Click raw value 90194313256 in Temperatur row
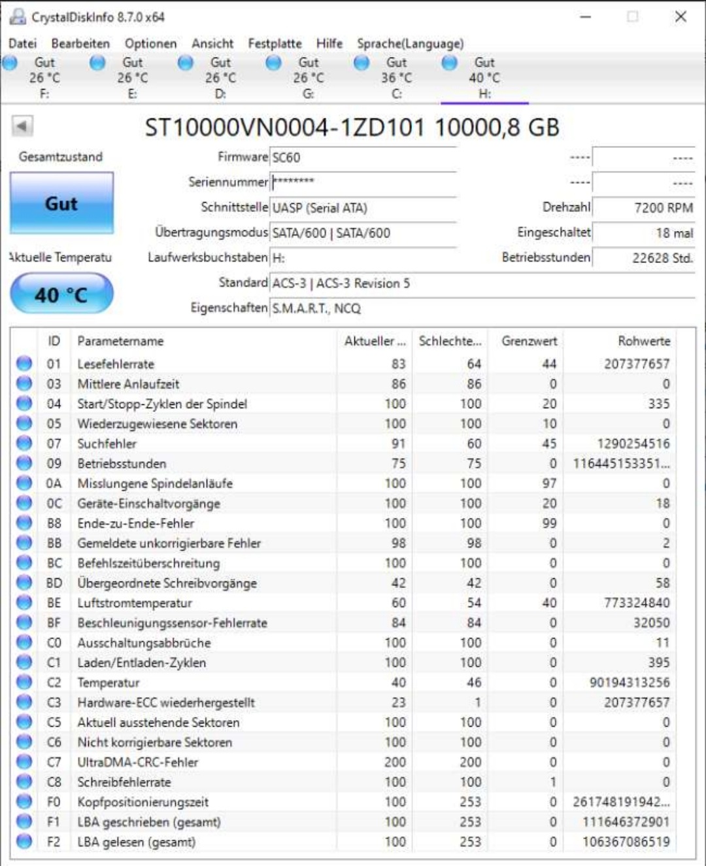Image resolution: width=706 pixels, height=866 pixels. click(630, 682)
